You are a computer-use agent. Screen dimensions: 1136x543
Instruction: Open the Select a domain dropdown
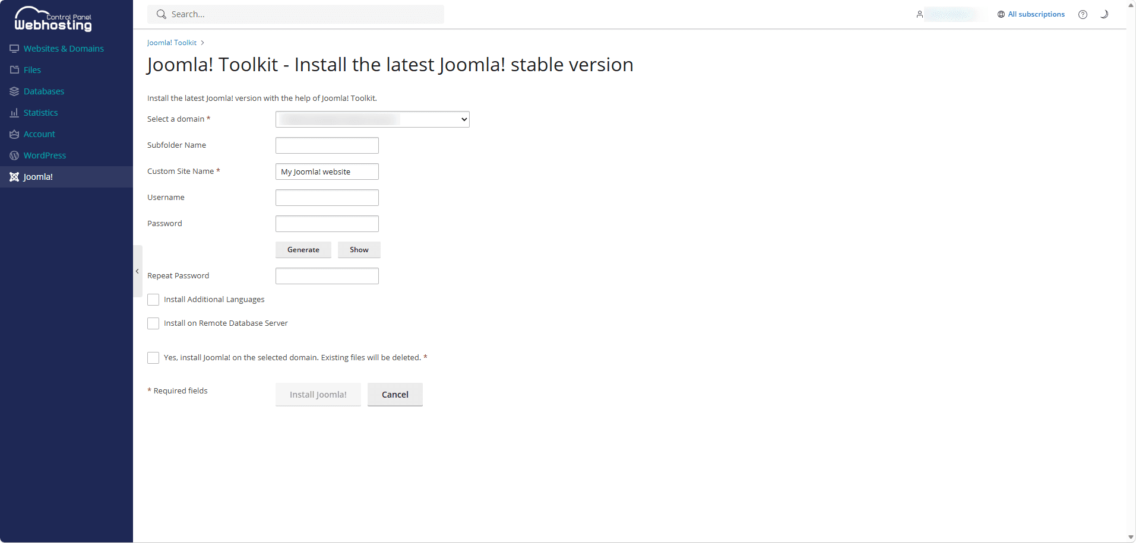(372, 119)
